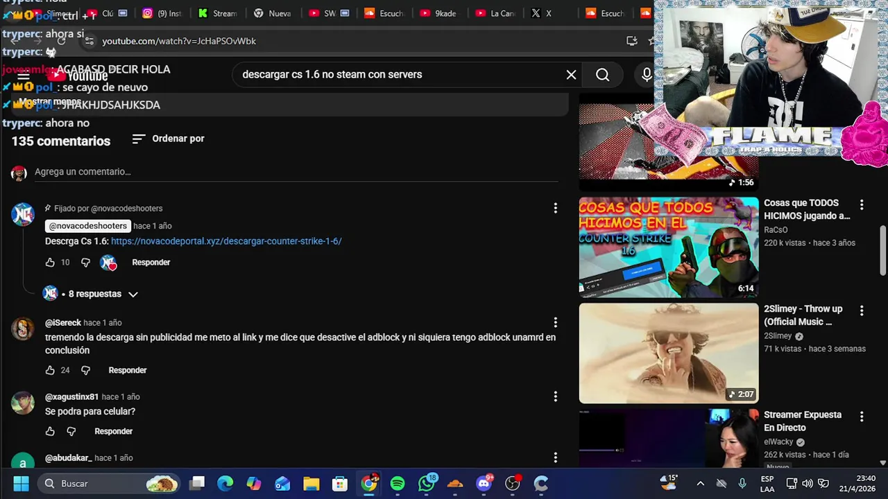888x499 pixels.
Task: Expand the 8 respuestas replies
Action: (91, 294)
